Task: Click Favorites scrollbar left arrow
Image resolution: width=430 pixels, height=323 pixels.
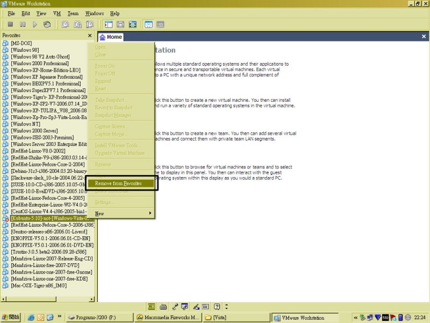Action: pos(4,299)
